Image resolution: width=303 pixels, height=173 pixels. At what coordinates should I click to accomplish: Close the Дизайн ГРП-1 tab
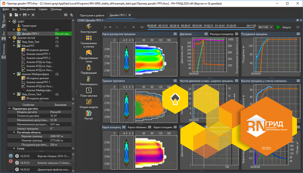[x=130, y=15]
